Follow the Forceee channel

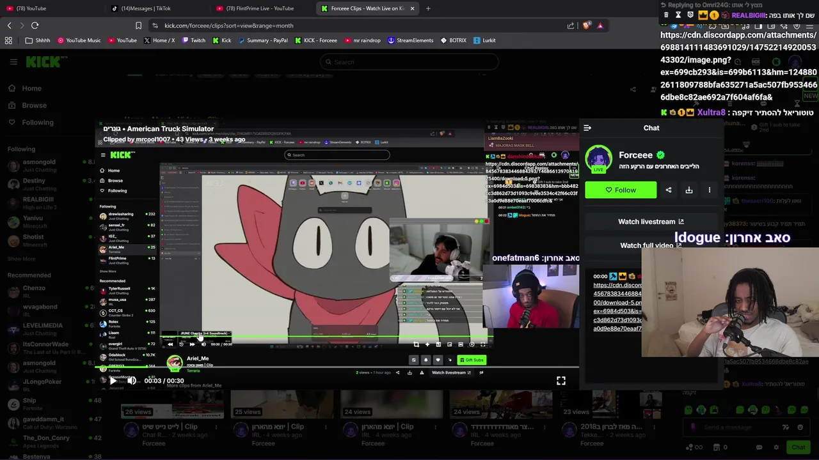point(621,190)
